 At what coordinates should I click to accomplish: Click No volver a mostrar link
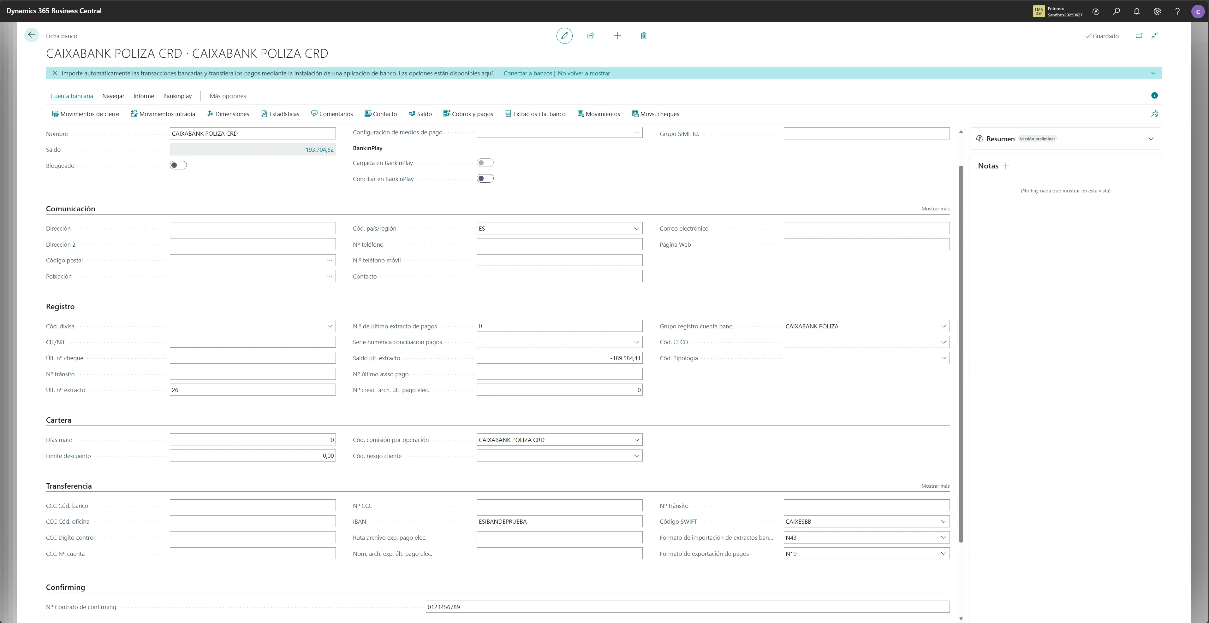coord(584,73)
